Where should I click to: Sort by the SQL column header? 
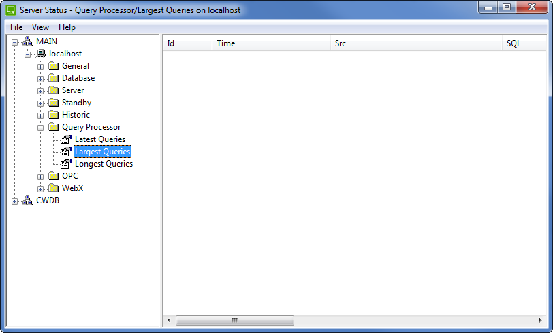524,43
